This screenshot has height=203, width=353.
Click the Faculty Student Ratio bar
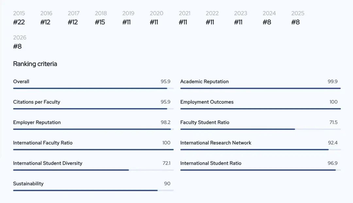coord(260,129)
